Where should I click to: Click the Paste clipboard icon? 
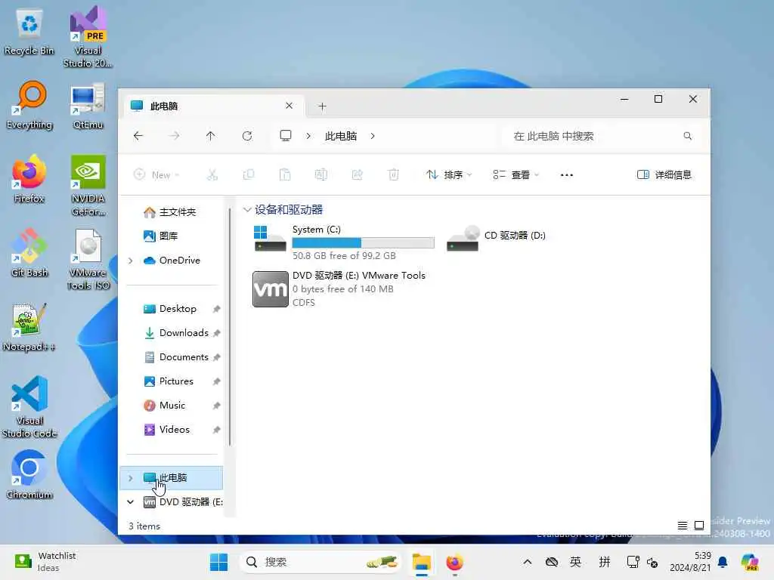(x=285, y=174)
